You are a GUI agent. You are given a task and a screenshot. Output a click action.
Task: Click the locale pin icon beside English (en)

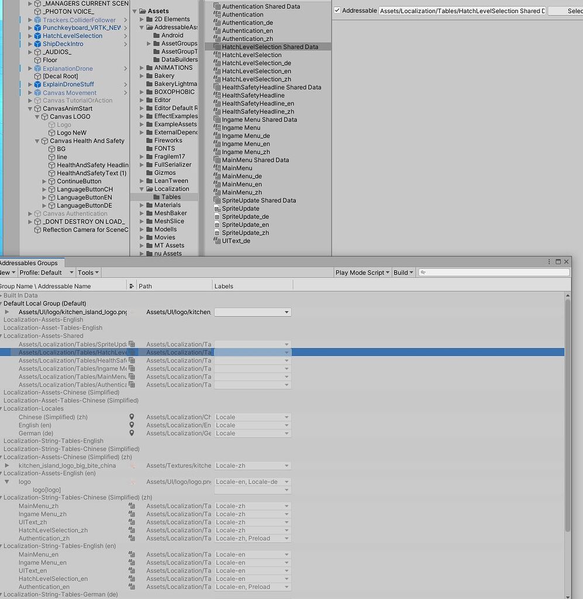[x=132, y=425]
